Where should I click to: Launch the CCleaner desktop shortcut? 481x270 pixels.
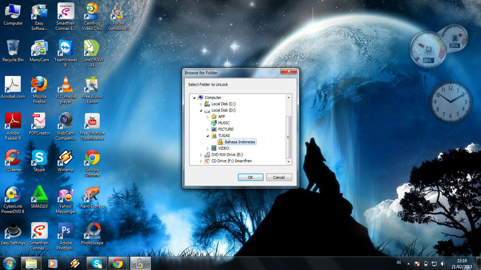pyautogui.click(x=13, y=161)
